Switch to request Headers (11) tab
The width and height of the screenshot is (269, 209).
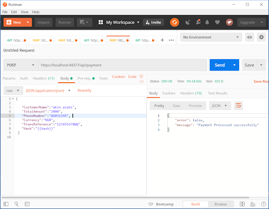click(43, 78)
